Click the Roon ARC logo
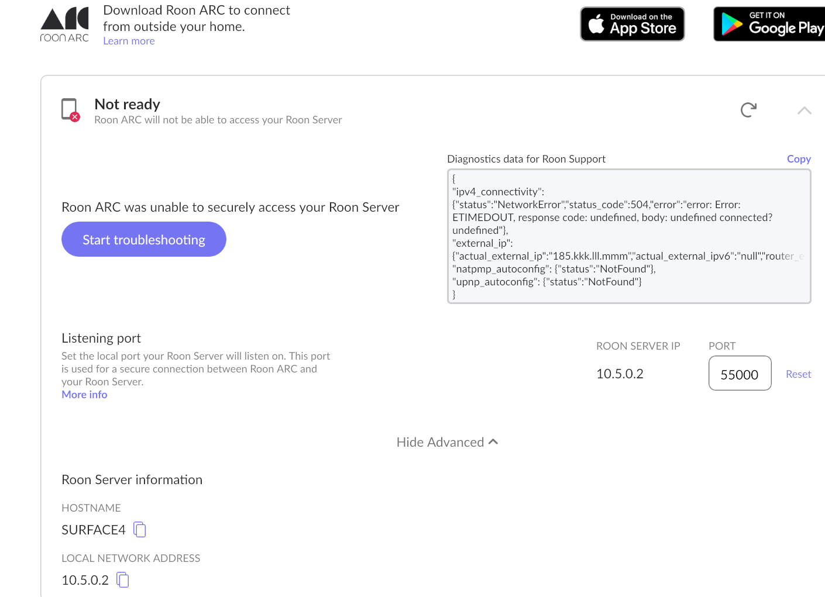The height and width of the screenshot is (597, 825). point(64,25)
